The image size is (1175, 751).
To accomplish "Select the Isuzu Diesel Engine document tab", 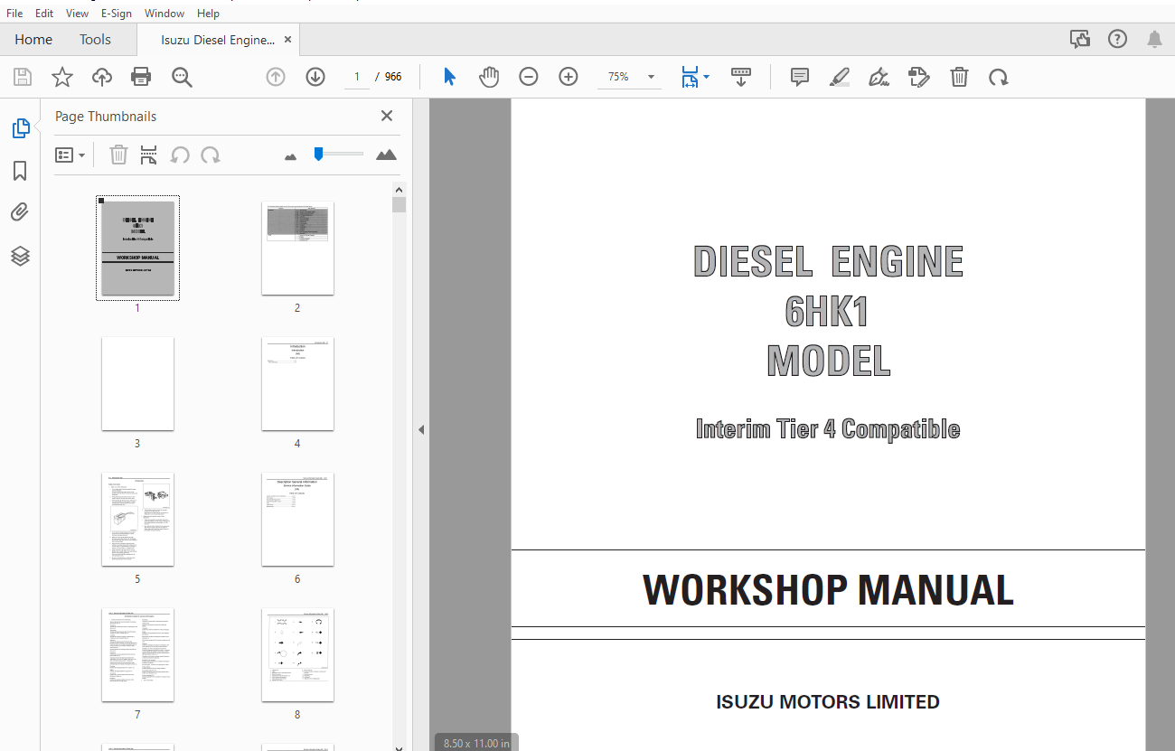I will (218, 40).
